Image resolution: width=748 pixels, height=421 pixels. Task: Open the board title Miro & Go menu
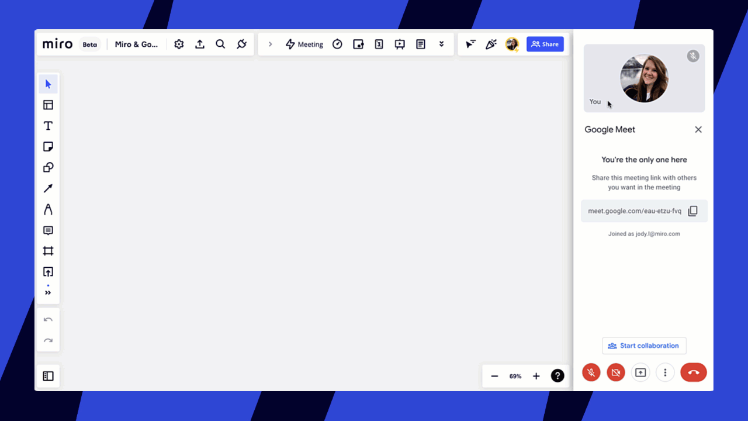137,44
